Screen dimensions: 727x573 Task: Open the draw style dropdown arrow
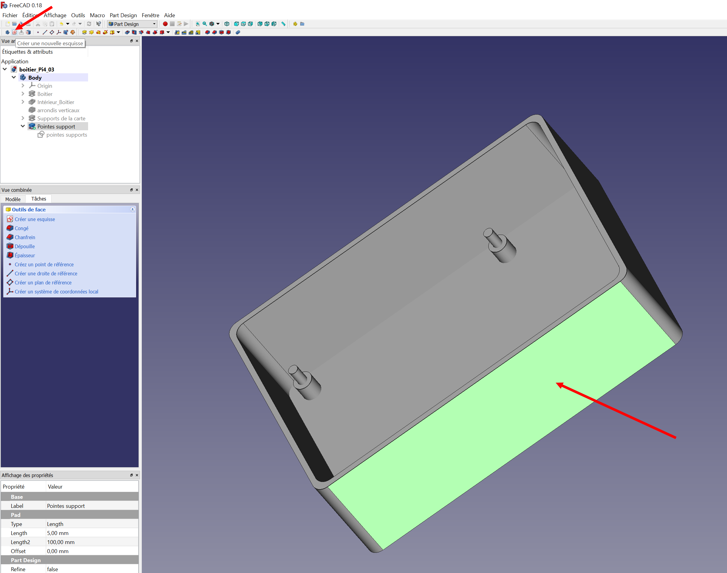(x=218, y=24)
